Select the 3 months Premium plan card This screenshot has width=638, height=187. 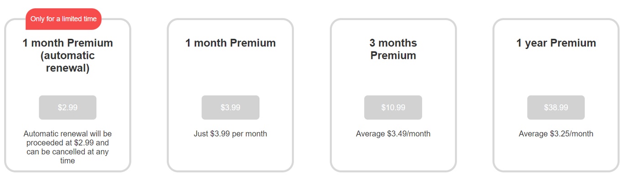tap(393, 95)
